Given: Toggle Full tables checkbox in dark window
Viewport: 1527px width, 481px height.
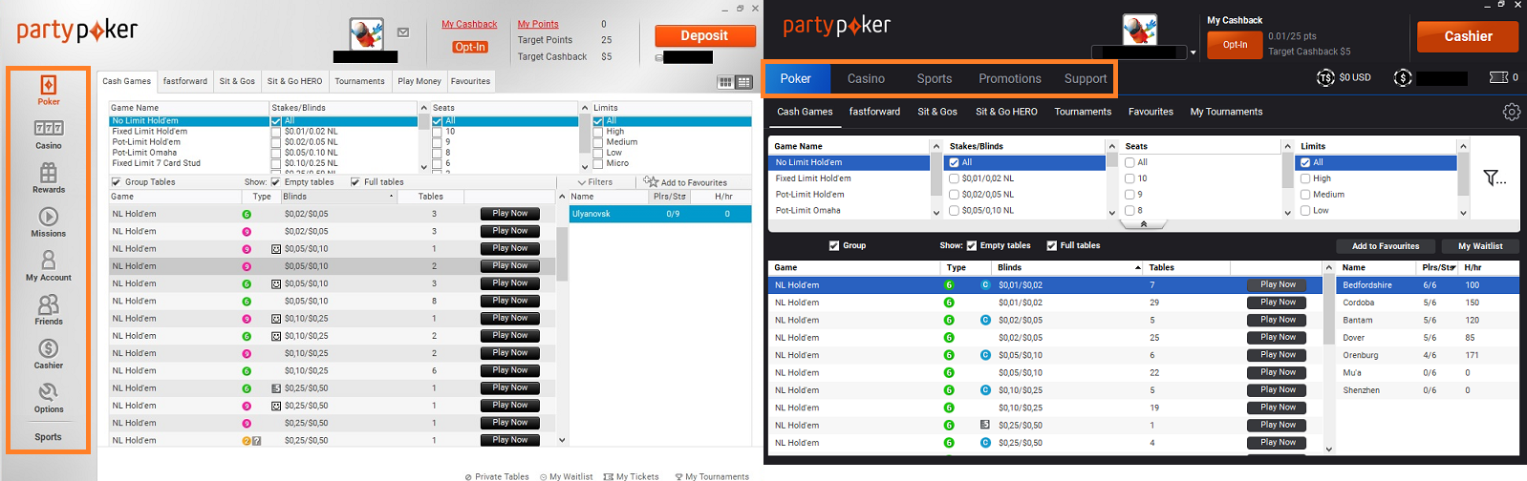Looking at the screenshot, I should coord(1052,245).
